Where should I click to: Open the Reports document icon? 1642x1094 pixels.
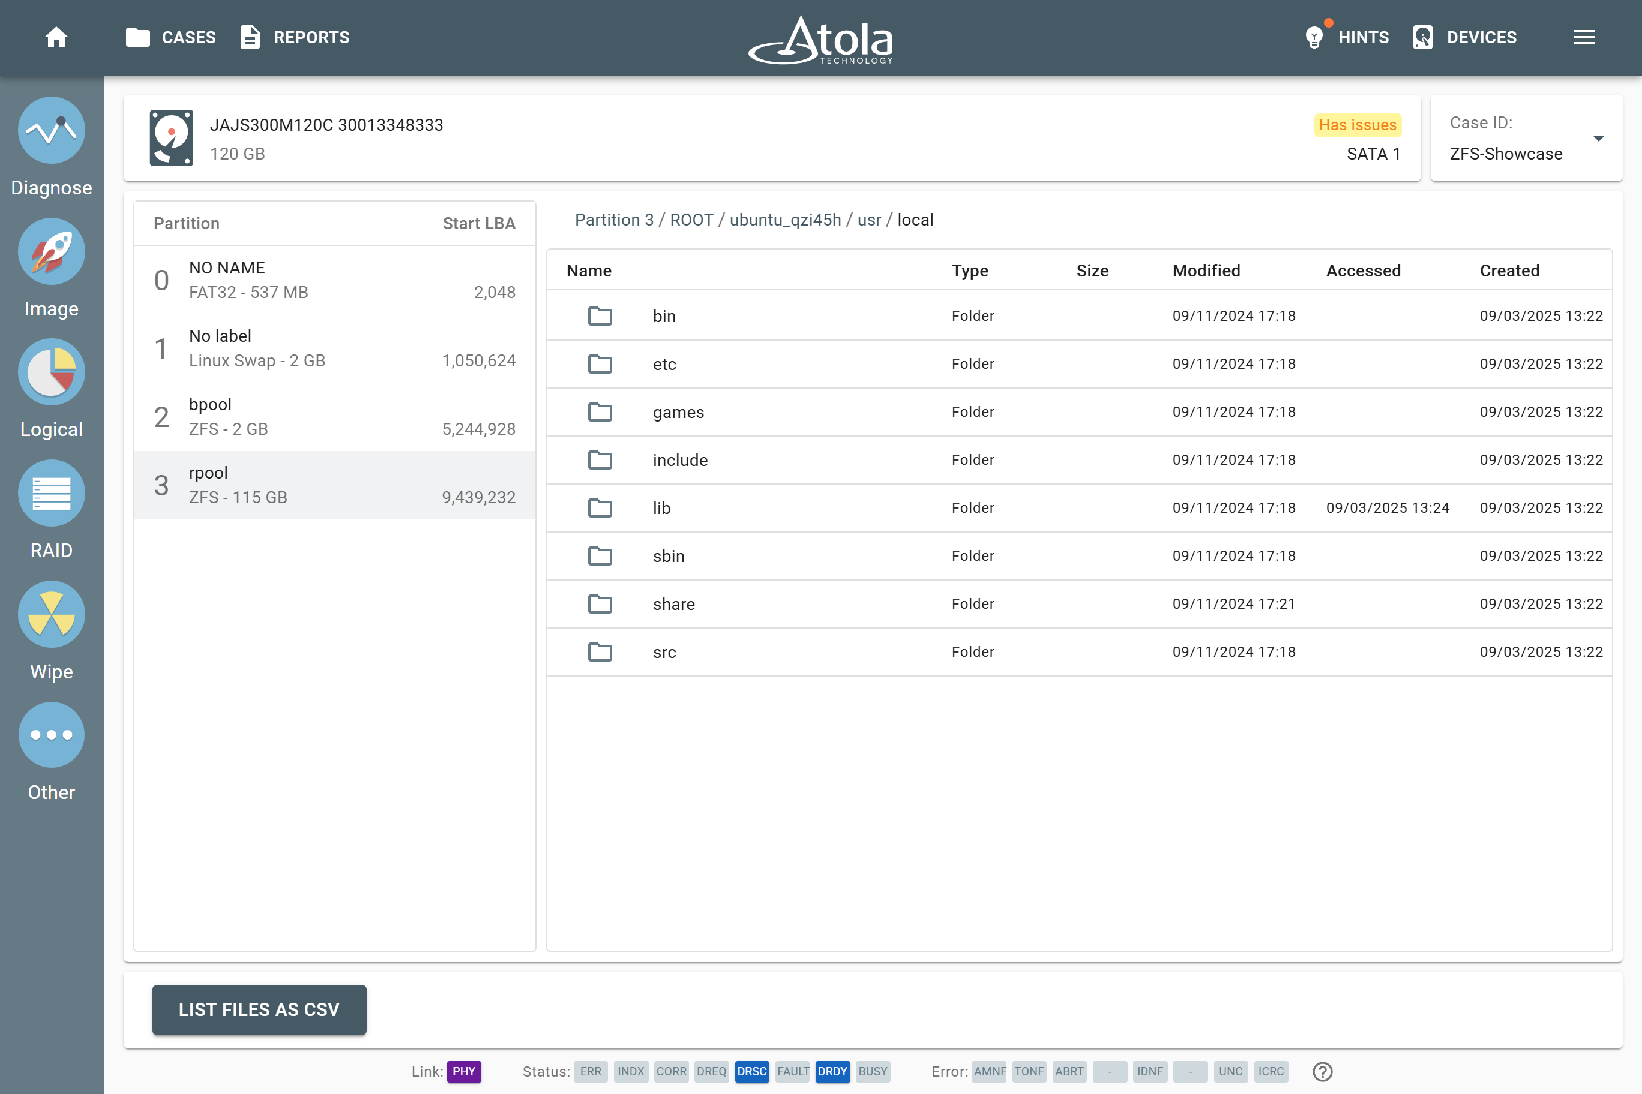(x=250, y=37)
